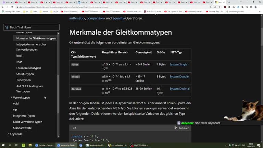Follow the System.Single link
The image size is (263, 148).
[178, 64]
